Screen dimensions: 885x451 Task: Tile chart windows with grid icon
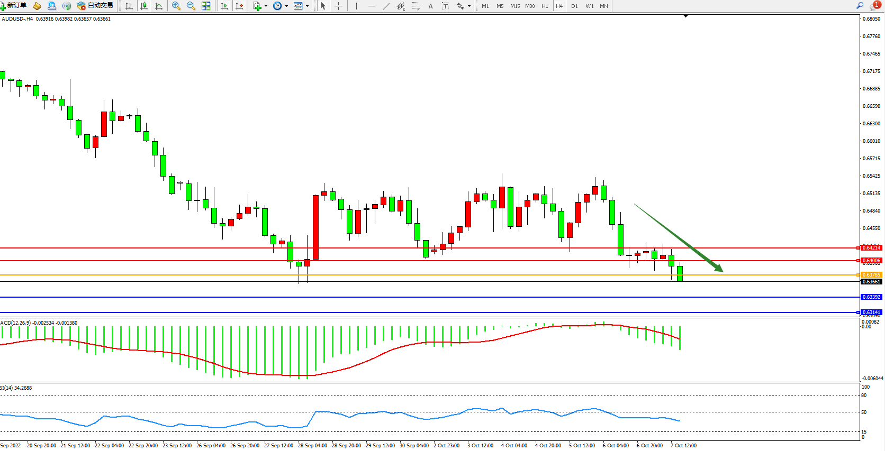[x=206, y=6]
